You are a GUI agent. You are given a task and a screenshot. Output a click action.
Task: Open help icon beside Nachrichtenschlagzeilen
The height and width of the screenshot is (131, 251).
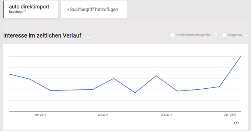tap(216, 35)
